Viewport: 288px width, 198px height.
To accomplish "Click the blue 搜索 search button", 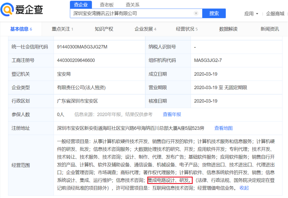I will (x=214, y=13).
